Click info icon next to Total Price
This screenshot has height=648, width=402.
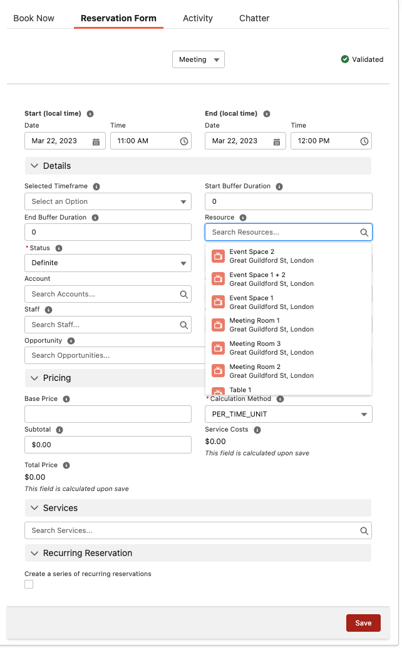tap(66, 465)
